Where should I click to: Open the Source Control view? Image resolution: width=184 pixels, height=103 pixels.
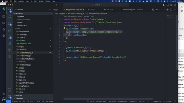[x=9, y=23]
